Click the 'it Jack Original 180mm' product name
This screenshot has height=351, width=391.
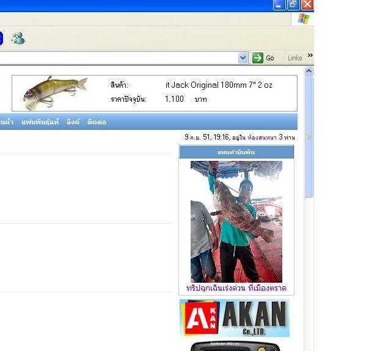[x=219, y=85]
